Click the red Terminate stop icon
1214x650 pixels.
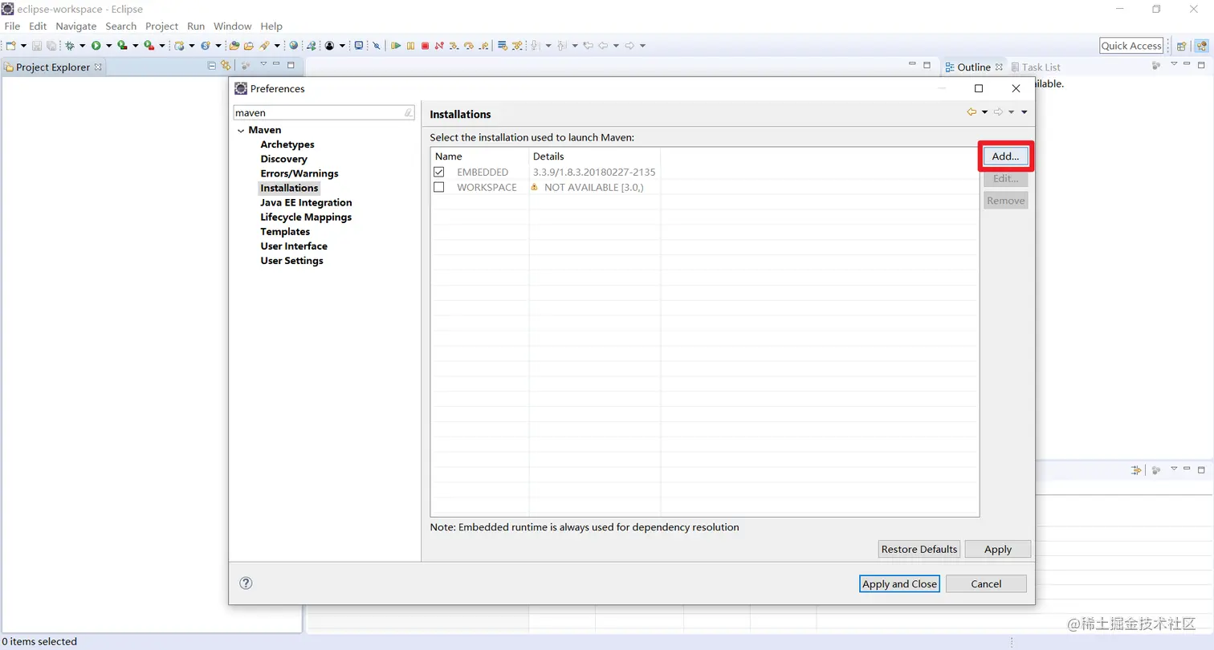pos(426,46)
